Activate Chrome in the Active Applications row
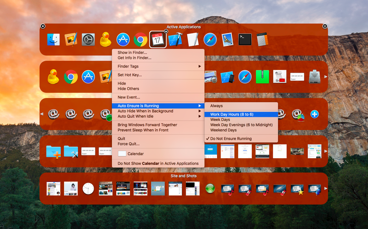The image size is (368, 229). tap(140, 40)
